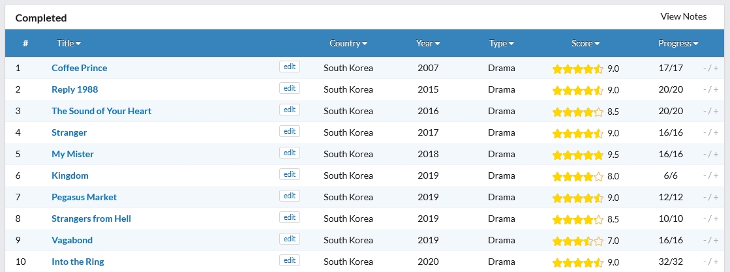
Task: Click My Mister star rating
Action: pyautogui.click(x=578, y=155)
